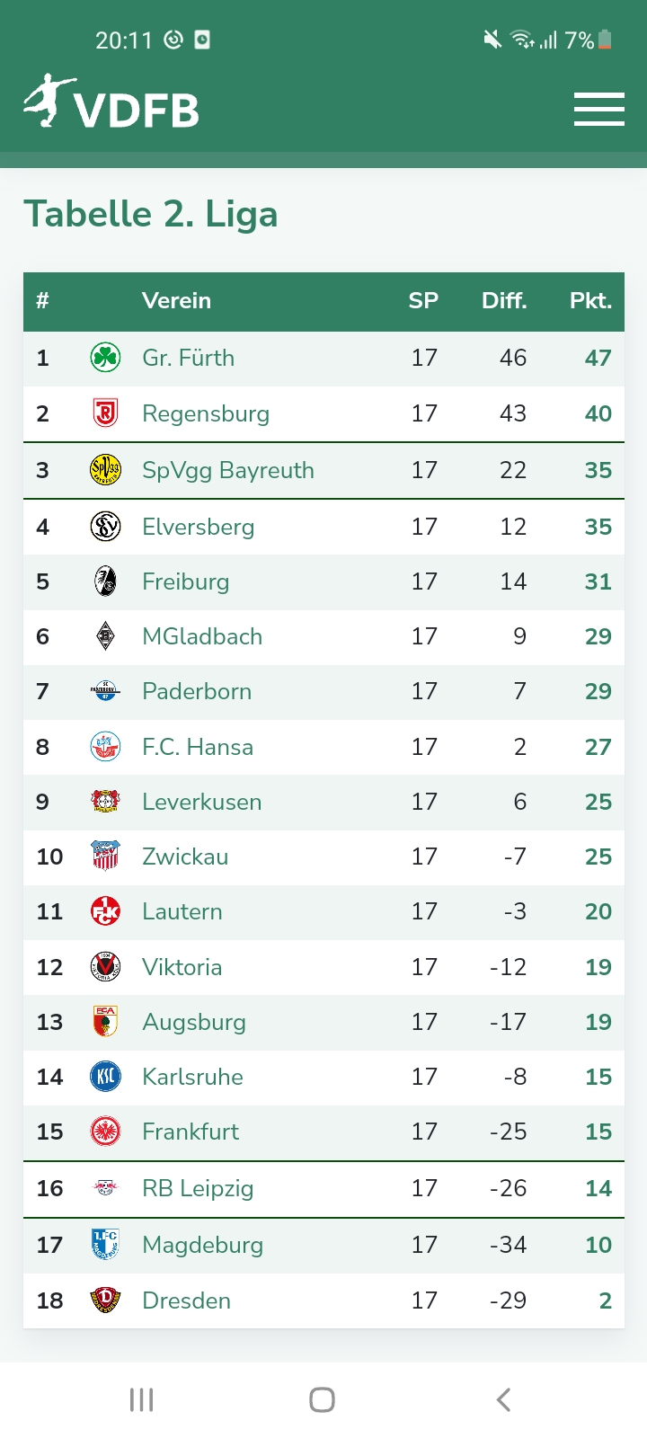Open MGladbach team link
This screenshot has width=647, height=1438.
pyautogui.click(x=202, y=636)
